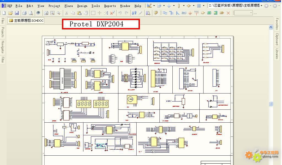Select the Place Wire tool
Viewport: 282px width, 165px height.
(x=165, y=13)
